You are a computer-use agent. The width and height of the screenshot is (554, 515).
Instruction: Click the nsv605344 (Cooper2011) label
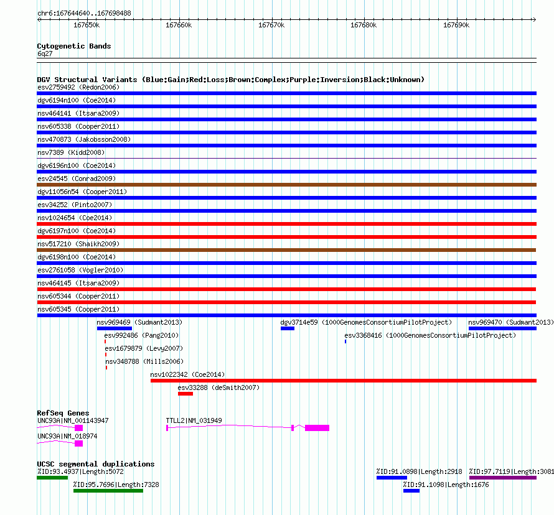coord(78,296)
